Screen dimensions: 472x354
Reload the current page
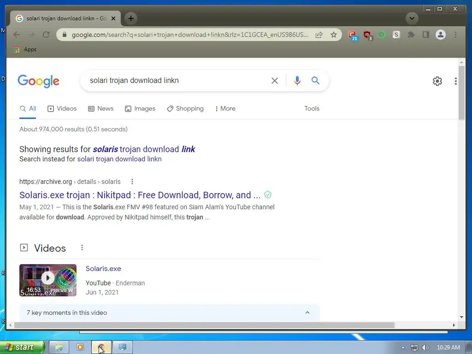[46, 35]
